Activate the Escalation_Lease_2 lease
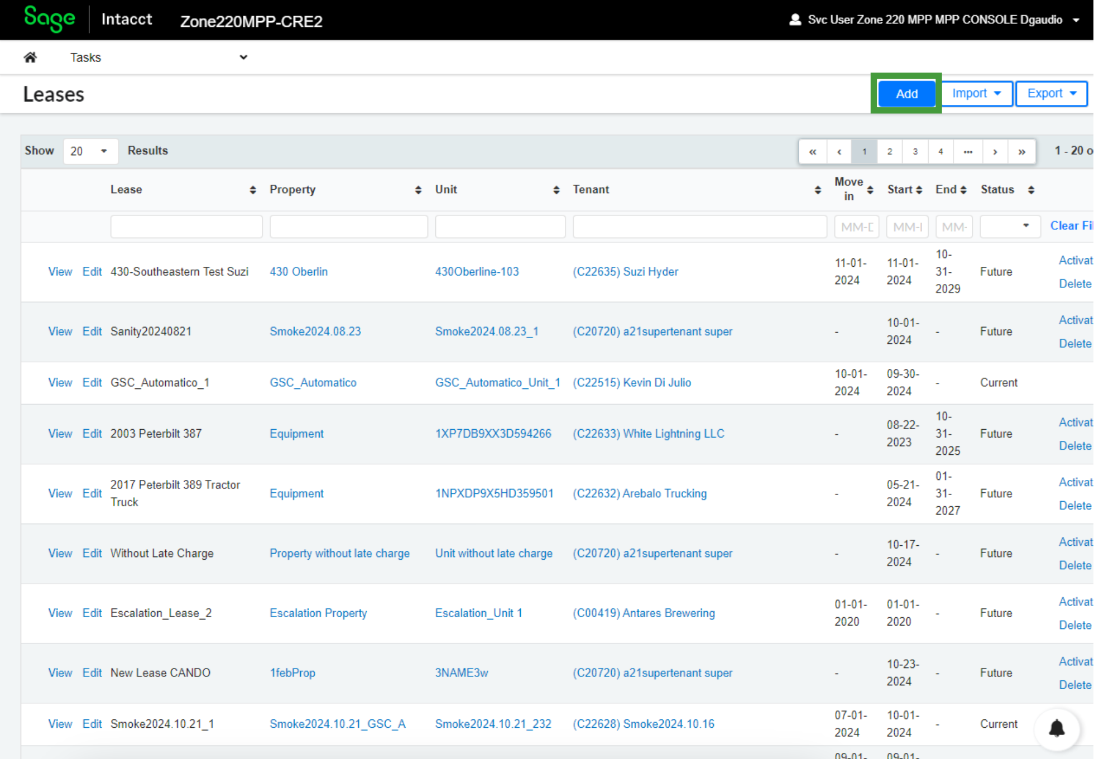Image resolution: width=1094 pixels, height=759 pixels. coord(1076,602)
